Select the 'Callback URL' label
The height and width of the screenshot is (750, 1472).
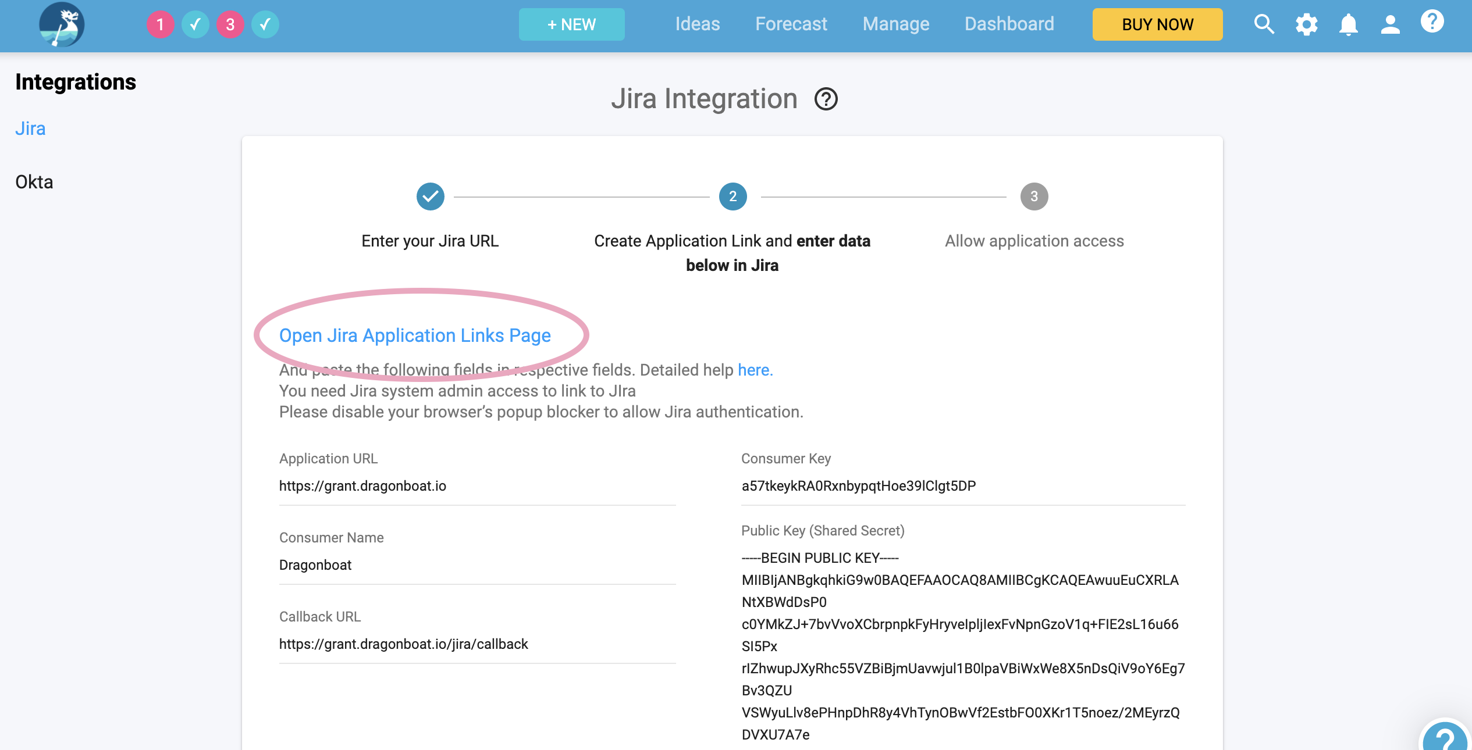[320, 617]
